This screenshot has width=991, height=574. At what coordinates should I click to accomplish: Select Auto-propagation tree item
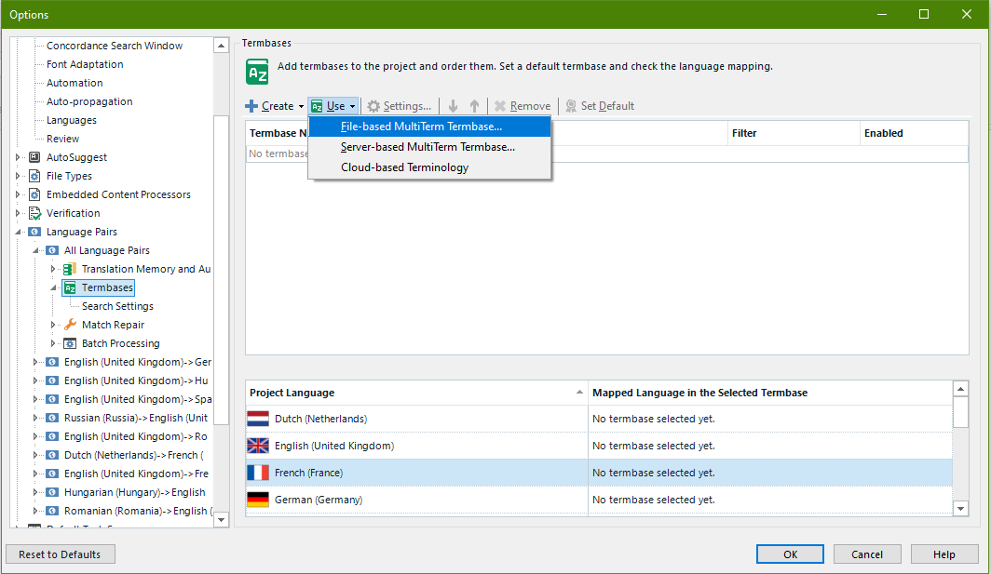[89, 101]
